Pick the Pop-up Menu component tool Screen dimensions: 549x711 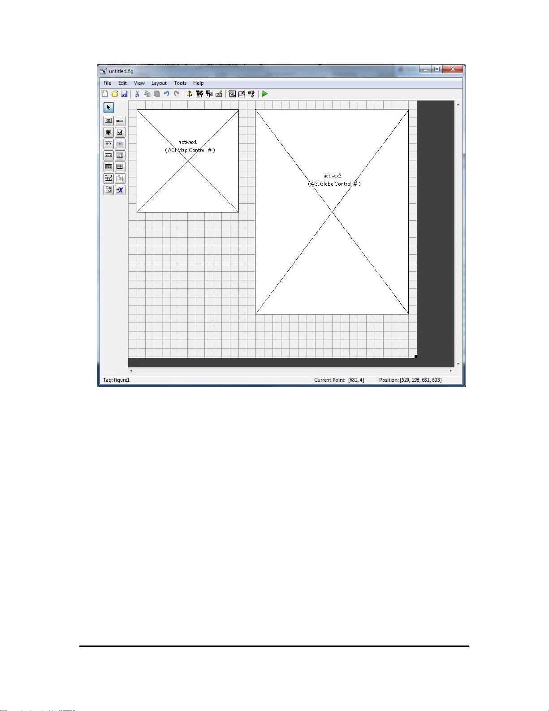[x=108, y=156]
